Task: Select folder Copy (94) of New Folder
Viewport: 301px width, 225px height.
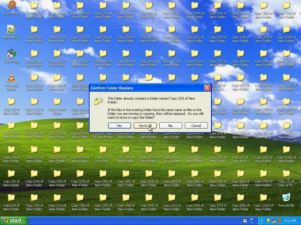Action: tap(286, 10)
